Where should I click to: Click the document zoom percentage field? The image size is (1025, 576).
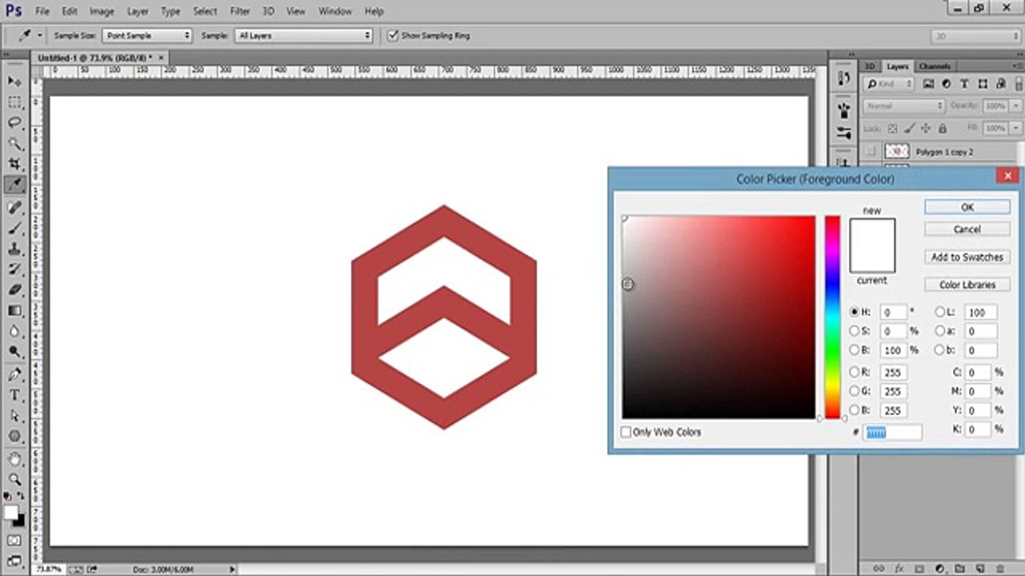point(50,569)
